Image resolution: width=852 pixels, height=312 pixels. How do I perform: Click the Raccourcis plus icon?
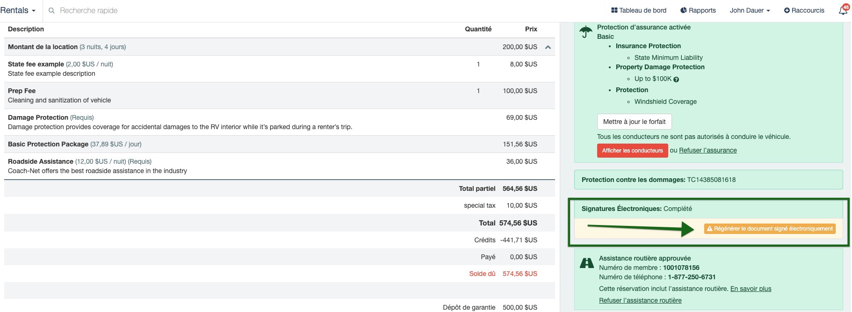(787, 10)
